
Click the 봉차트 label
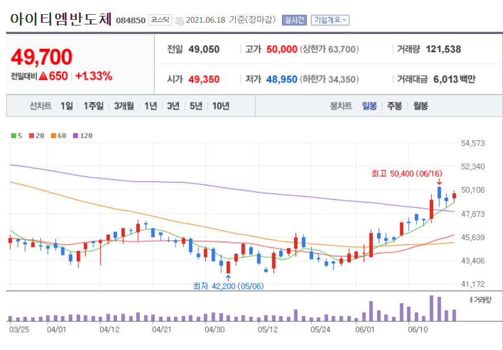point(341,106)
